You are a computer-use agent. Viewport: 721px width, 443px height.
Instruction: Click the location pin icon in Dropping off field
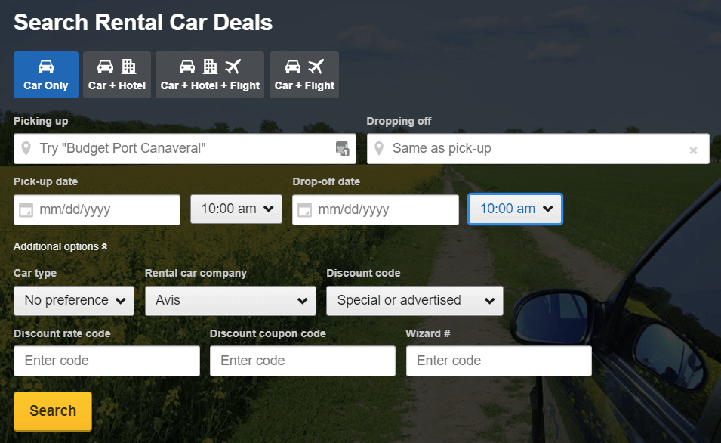[x=379, y=148]
